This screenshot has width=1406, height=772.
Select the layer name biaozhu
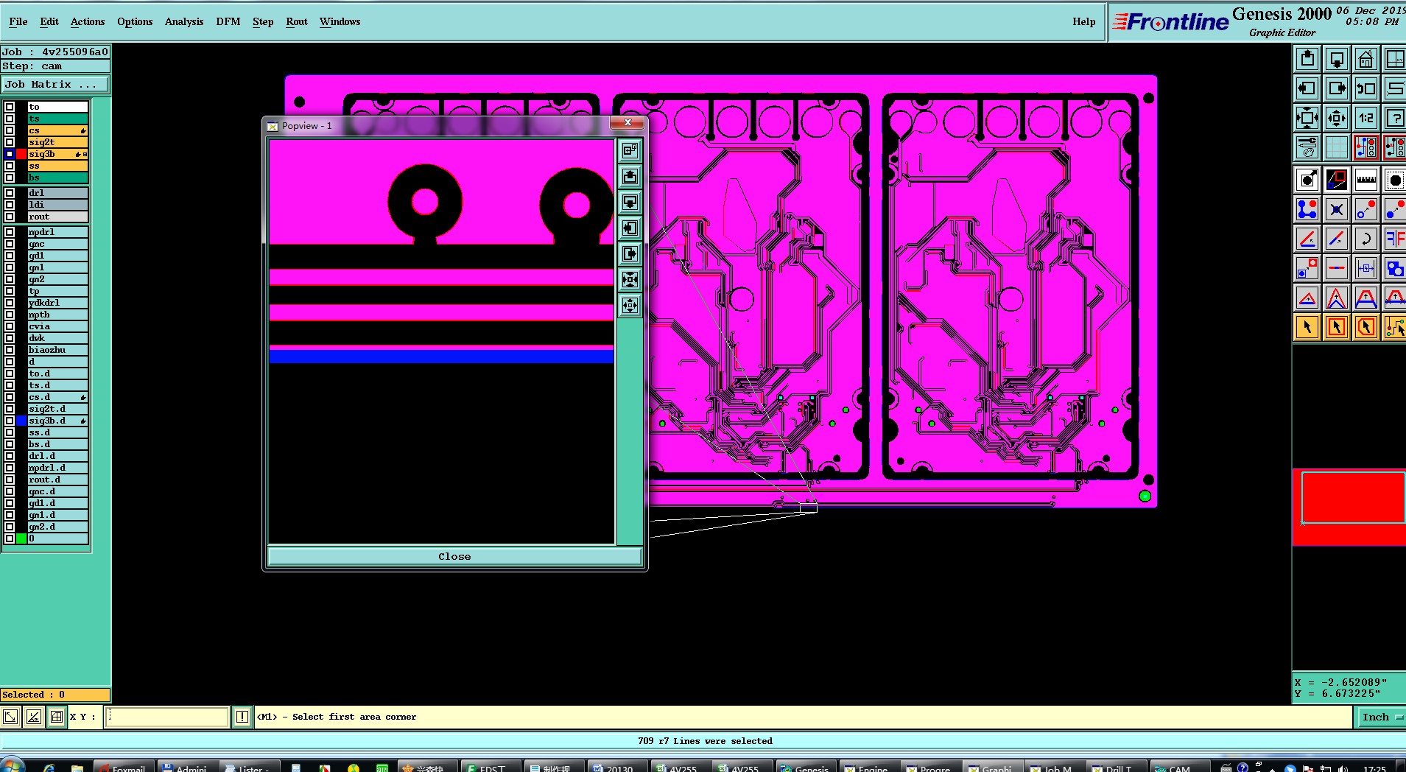coord(58,350)
